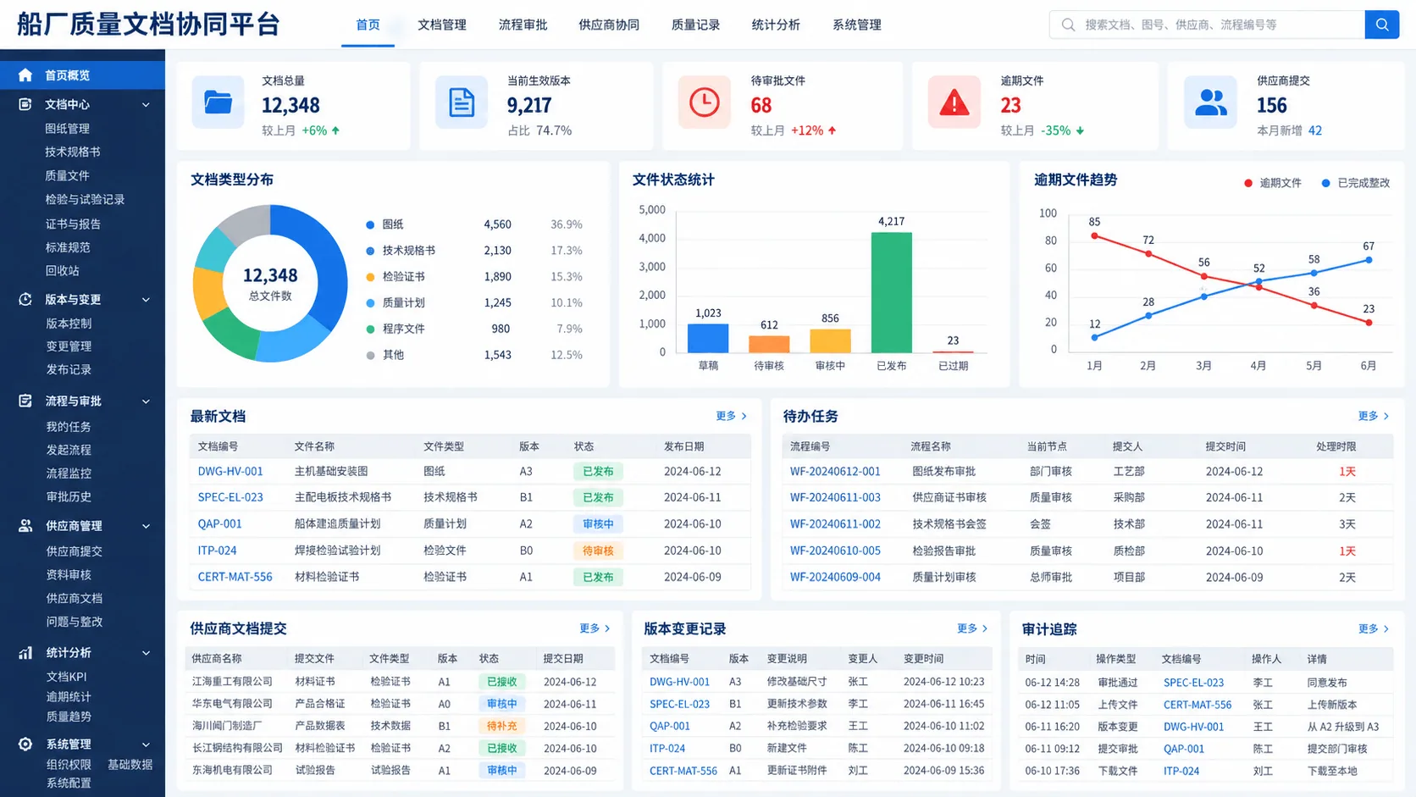Click the folder icon on 文档总量 card
This screenshot has width=1416, height=797.
coord(218,102)
